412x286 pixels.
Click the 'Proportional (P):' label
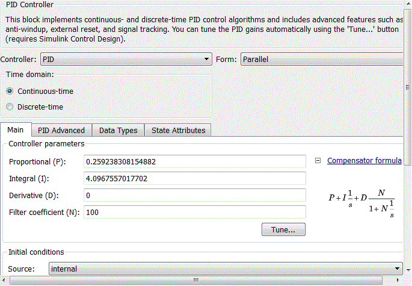(37, 162)
